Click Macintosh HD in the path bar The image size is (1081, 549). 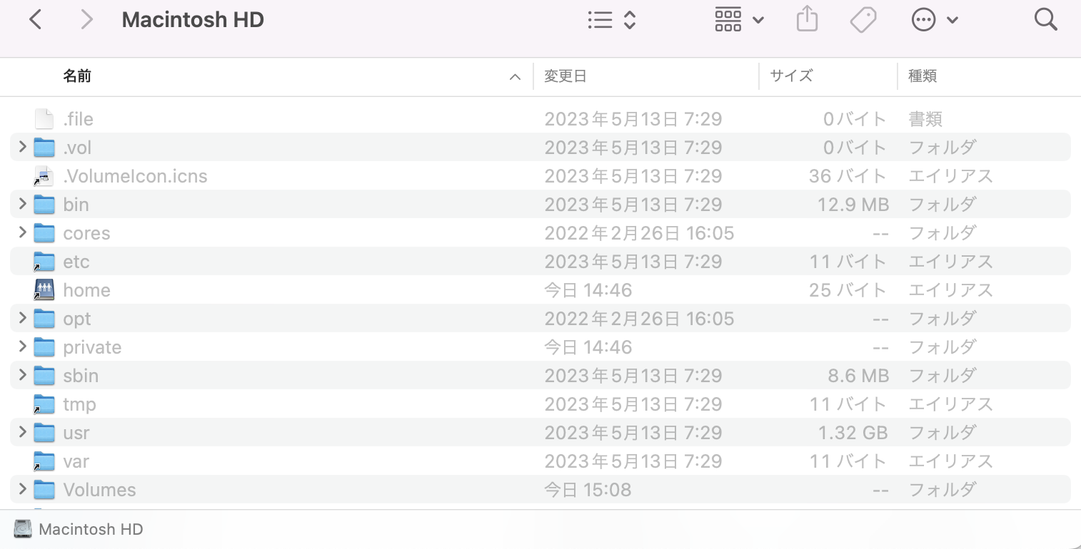[91, 529]
